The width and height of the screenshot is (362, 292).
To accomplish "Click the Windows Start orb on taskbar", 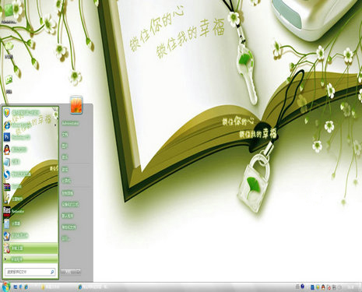I will 5,287.
